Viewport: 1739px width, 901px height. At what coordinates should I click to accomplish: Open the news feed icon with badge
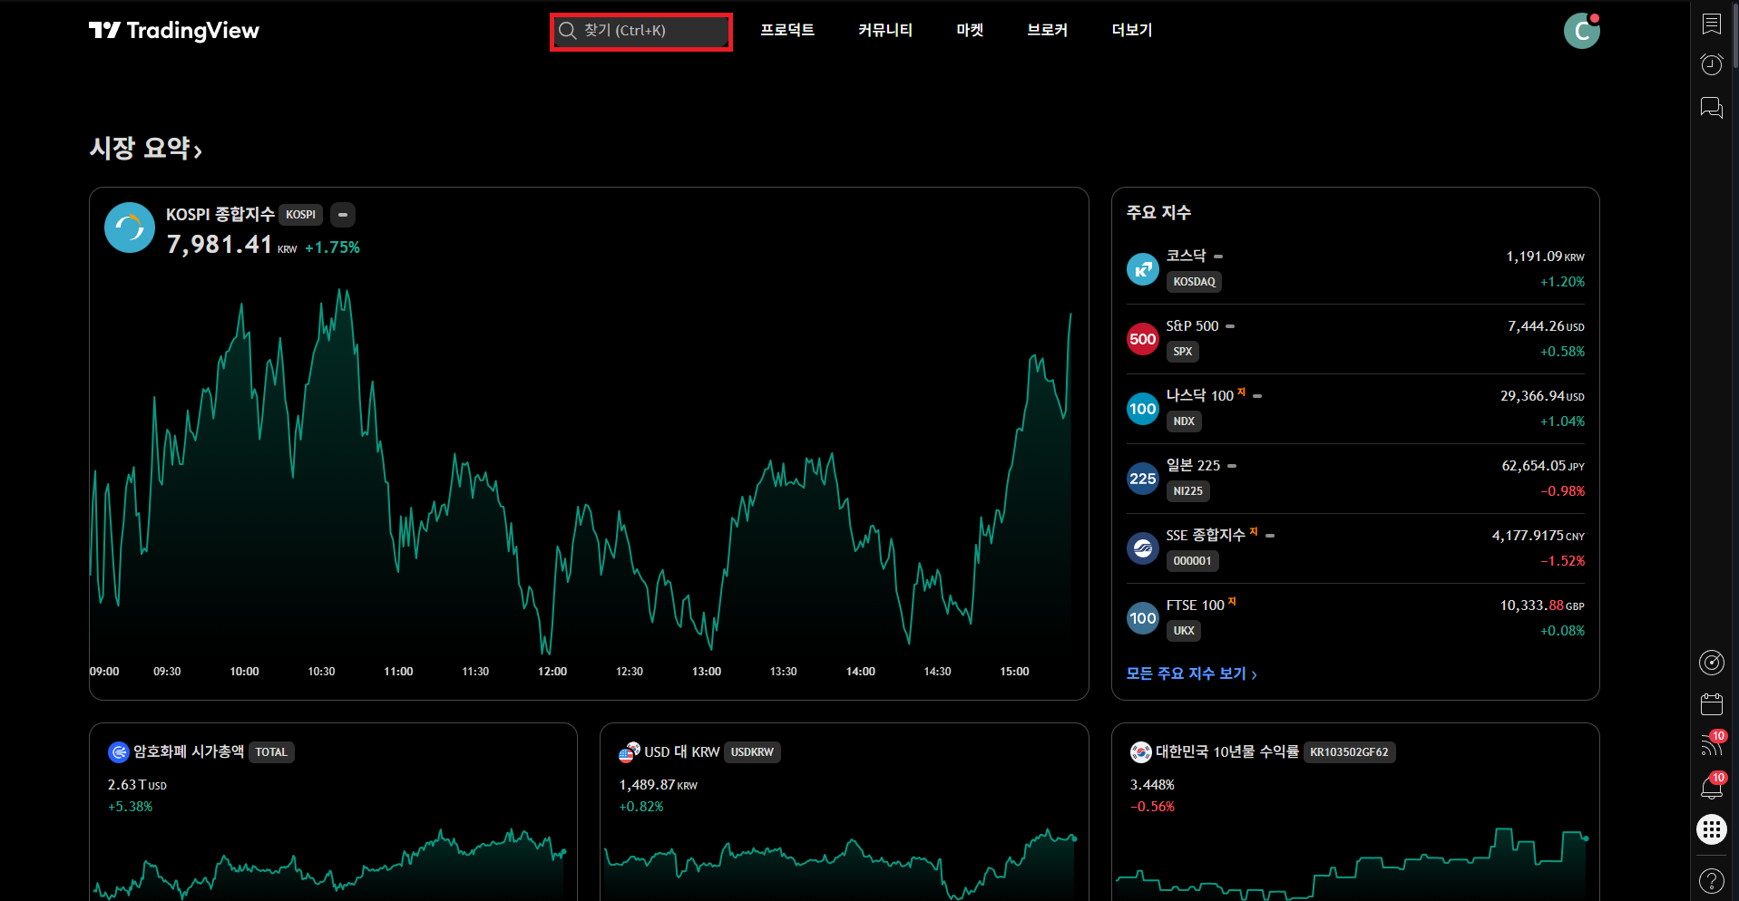pyautogui.click(x=1711, y=746)
